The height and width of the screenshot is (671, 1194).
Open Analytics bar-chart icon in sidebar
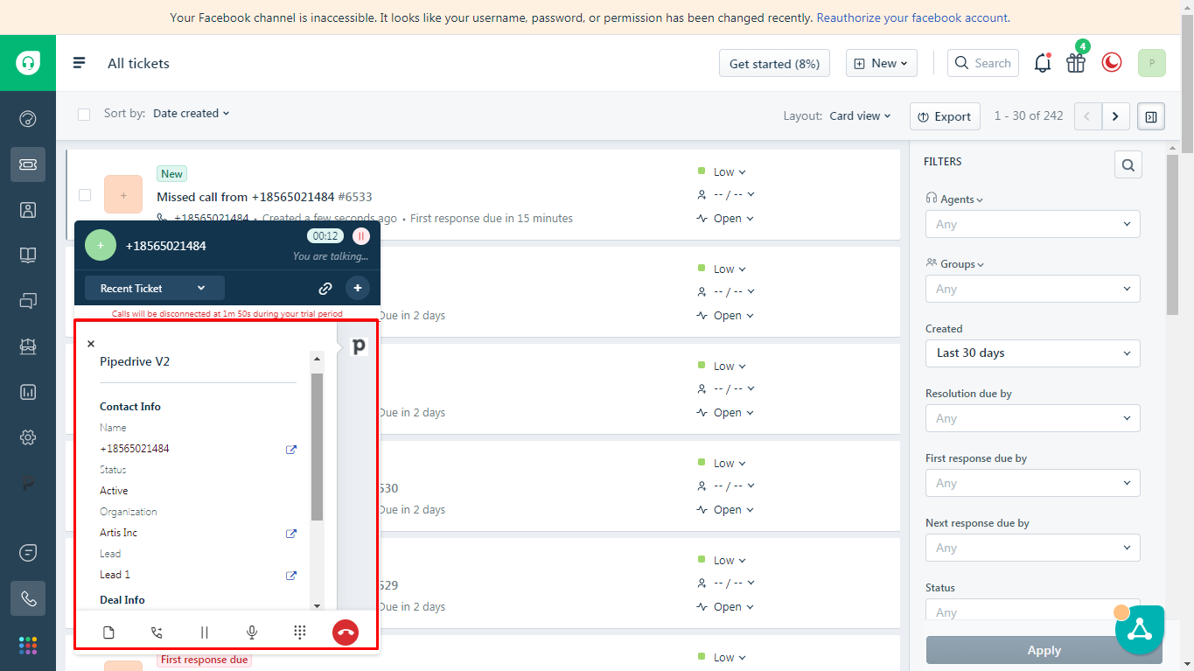point(28,392)
